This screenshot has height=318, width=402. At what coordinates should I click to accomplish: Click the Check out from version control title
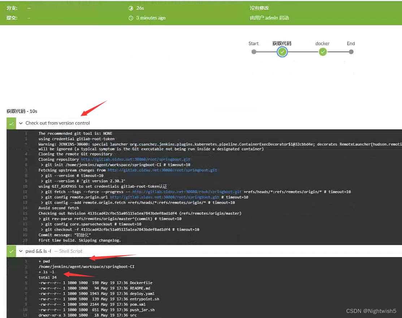pyautogui.click(x=58, y=123)
